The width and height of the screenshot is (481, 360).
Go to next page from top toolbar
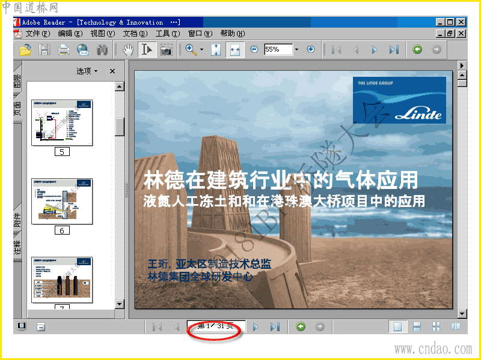[375, 50]
